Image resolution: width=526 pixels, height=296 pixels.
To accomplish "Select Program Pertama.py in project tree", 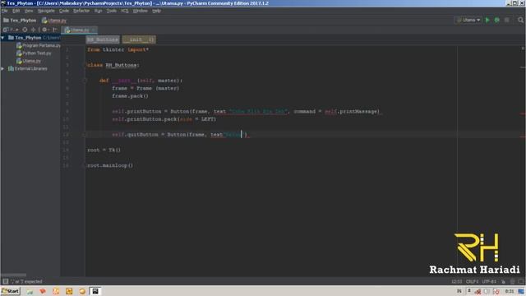I will point(39,45).
